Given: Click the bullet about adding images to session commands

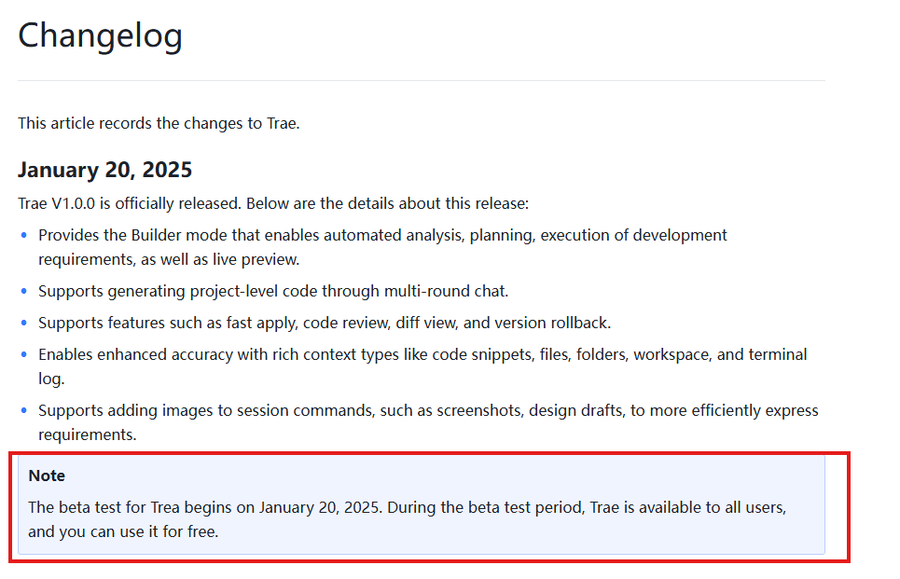Looking at the screenshot, I should (x=428, y=422).
